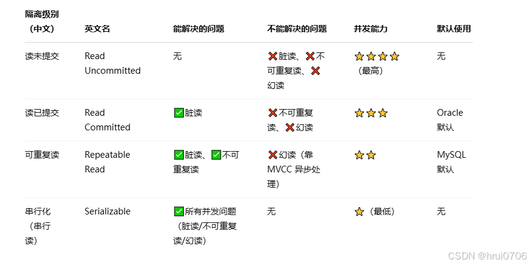This screenshot has width=529, height=265.
Task: Click green checkbox before 不可重复读 in 可重复读 row
Action: (x=216, y=155)
